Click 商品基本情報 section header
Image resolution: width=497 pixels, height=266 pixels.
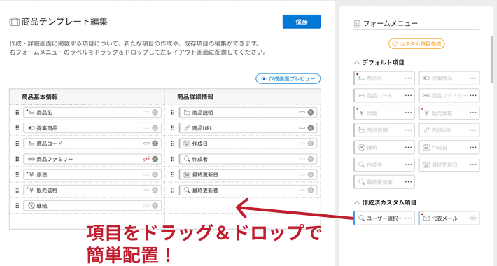pos(40,97)
